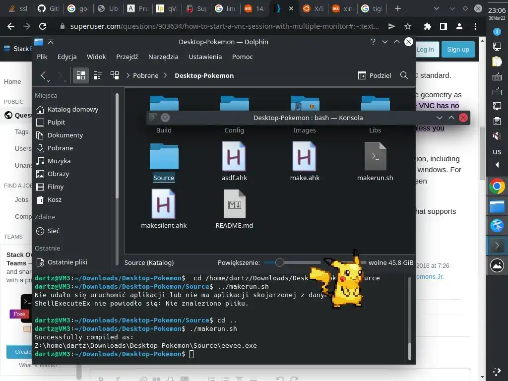Select the makesilent.ahk file icon
The height and width of the screenshot is (381, 508).
coord(164,204)
